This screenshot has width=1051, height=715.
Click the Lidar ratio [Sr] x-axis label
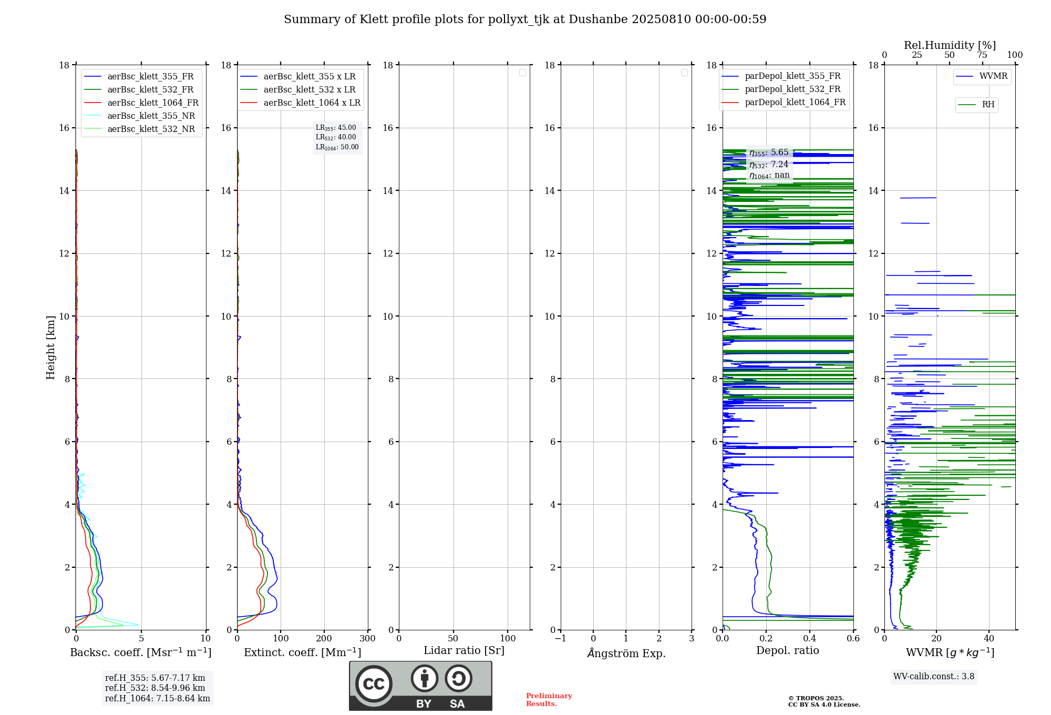coord(464,651)
